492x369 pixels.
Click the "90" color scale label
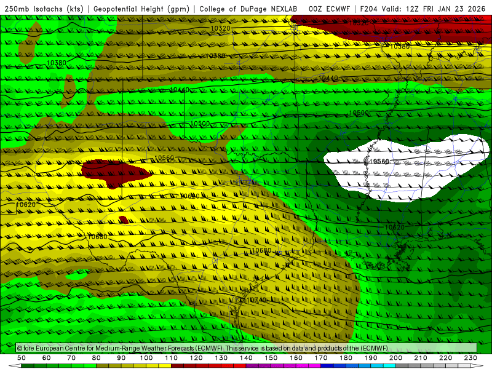pyautogui.click(x=121, y=358)
